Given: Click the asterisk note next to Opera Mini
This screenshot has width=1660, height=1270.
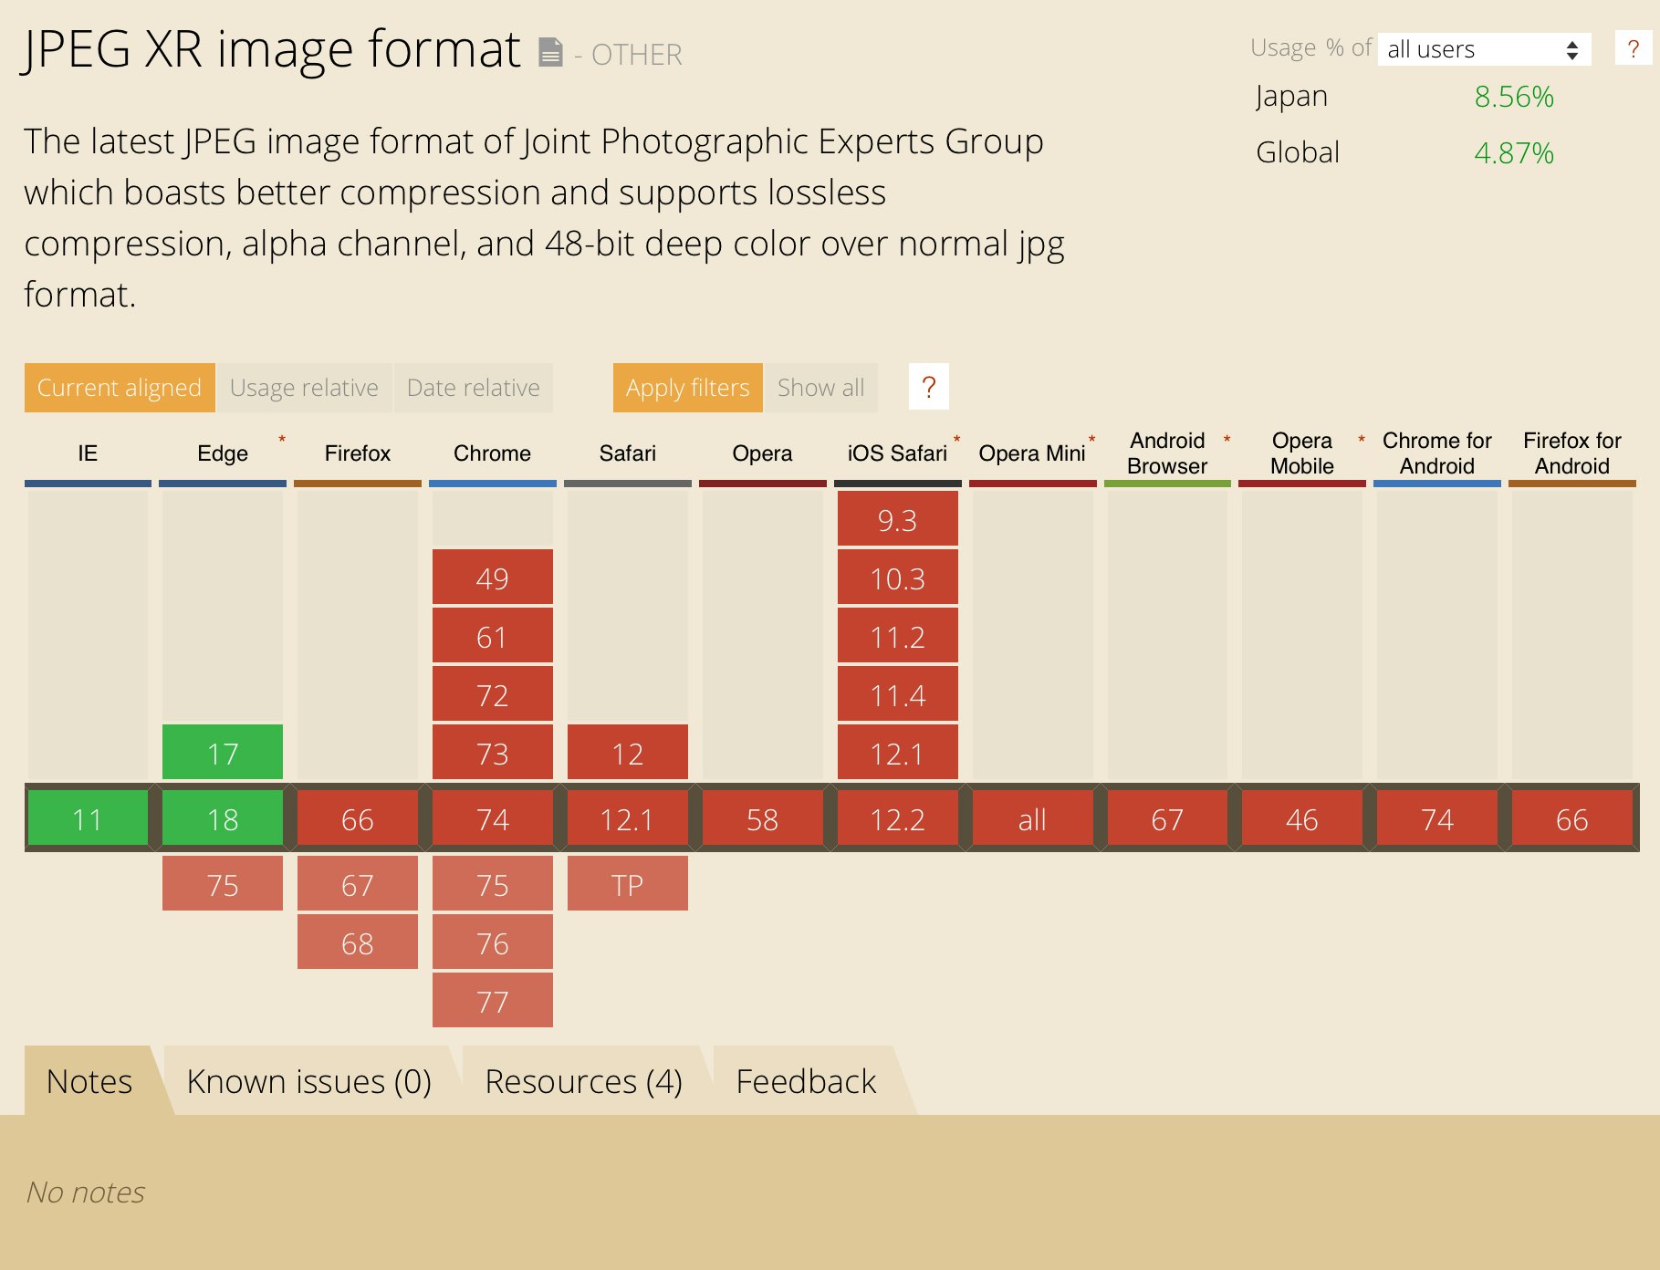Looking at the screenshot, I should pos(1091,440).
